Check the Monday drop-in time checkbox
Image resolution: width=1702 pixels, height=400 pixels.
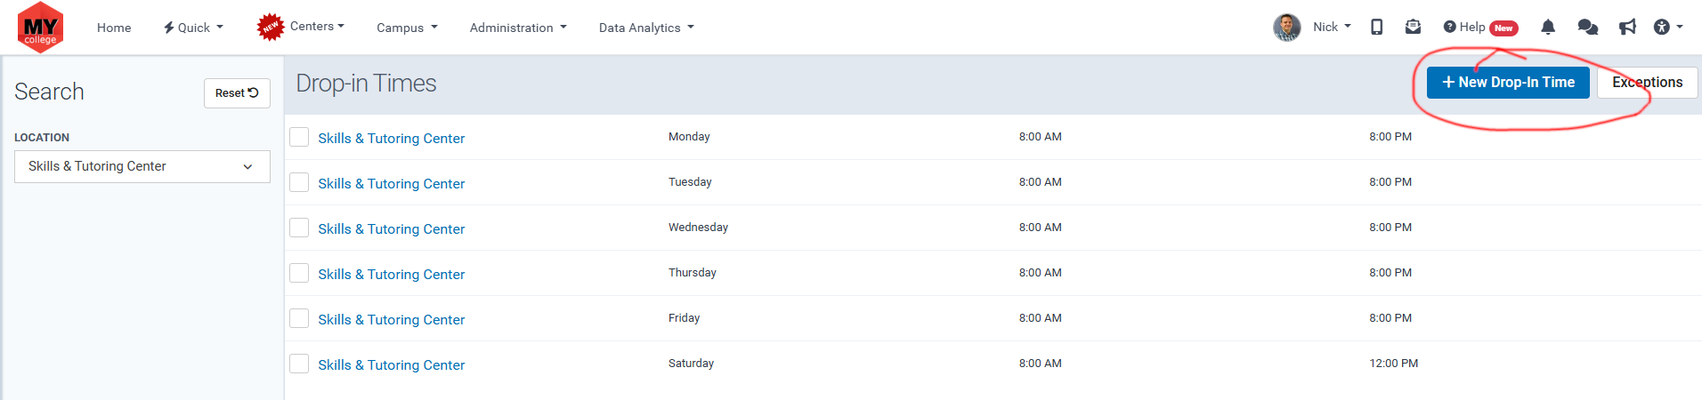[299, 137]
